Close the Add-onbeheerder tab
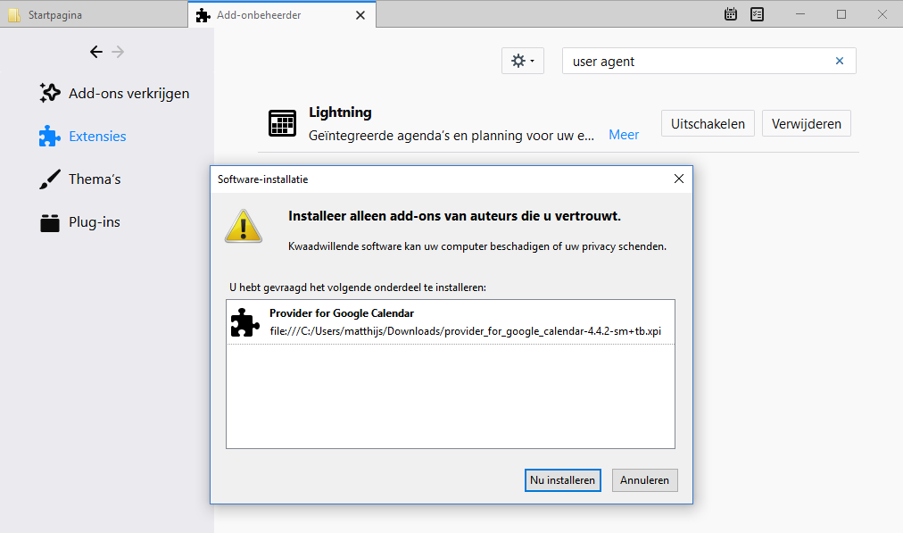The height and width of the screenshot is (533, 903). coord(360,15)
